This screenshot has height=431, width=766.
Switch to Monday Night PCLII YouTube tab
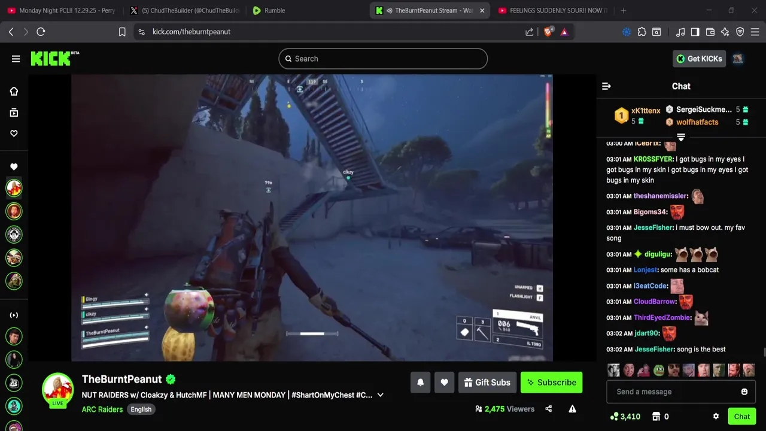tap(61, 10)
